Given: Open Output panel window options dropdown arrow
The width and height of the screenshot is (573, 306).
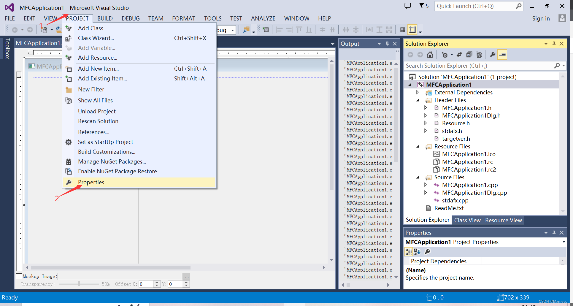Looking at the screenshot, I should (x=379, y=44).
